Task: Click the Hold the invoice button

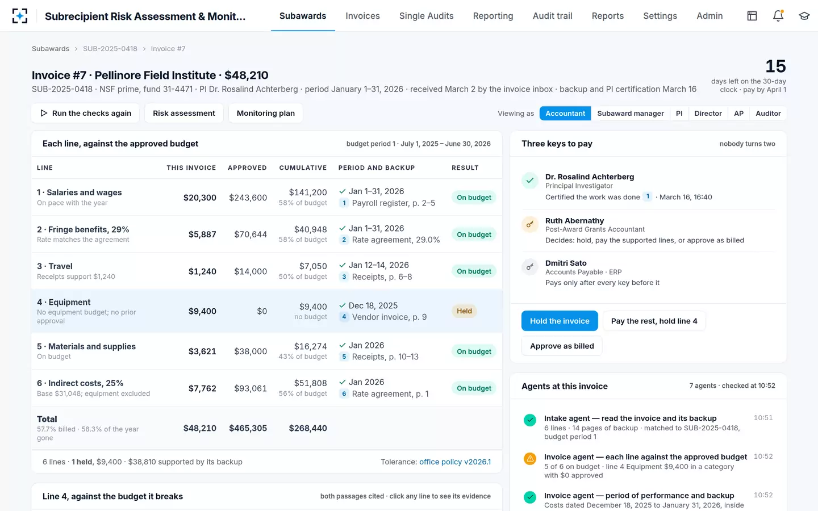Action: (x=560, y=321)
